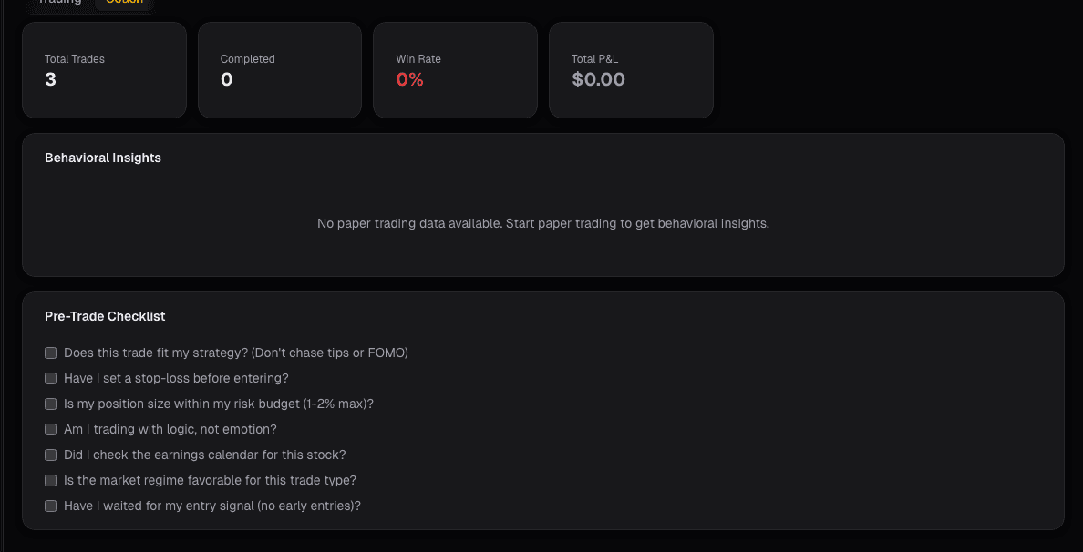Check "Have I set a stop-loss before entering?"
Screen dimensions: 1083x552
click(50, 378)
